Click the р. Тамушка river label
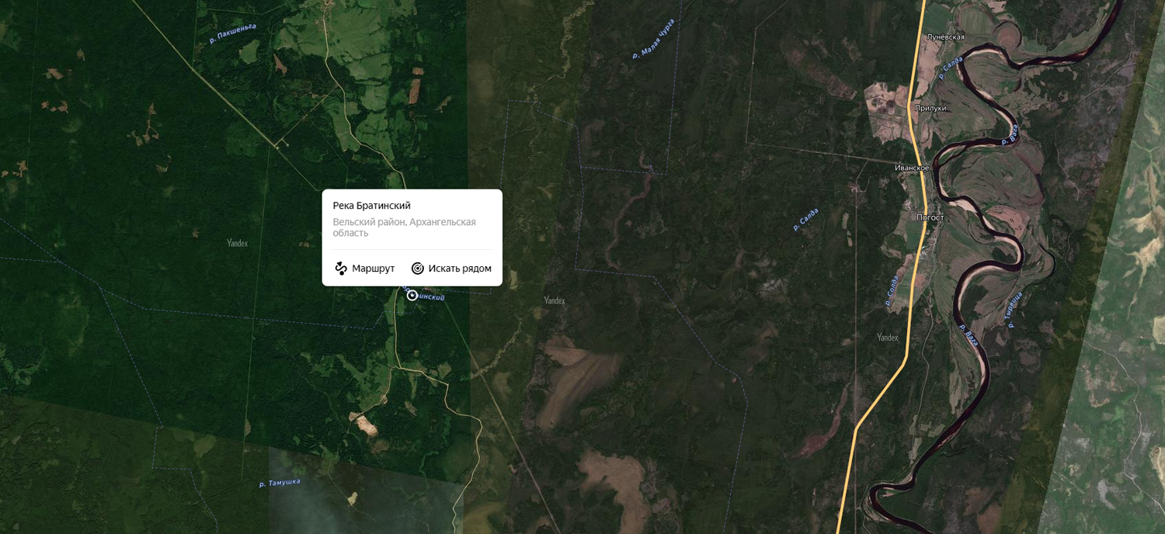 (x=280, y=483)
